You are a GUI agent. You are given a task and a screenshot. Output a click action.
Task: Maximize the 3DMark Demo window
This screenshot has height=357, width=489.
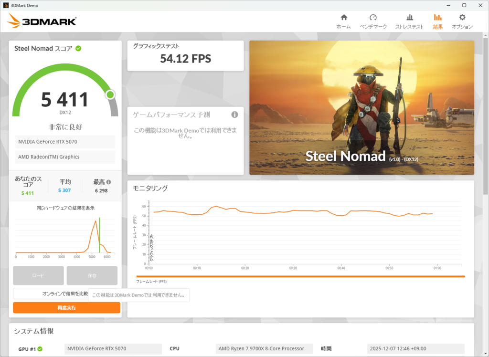464,5
